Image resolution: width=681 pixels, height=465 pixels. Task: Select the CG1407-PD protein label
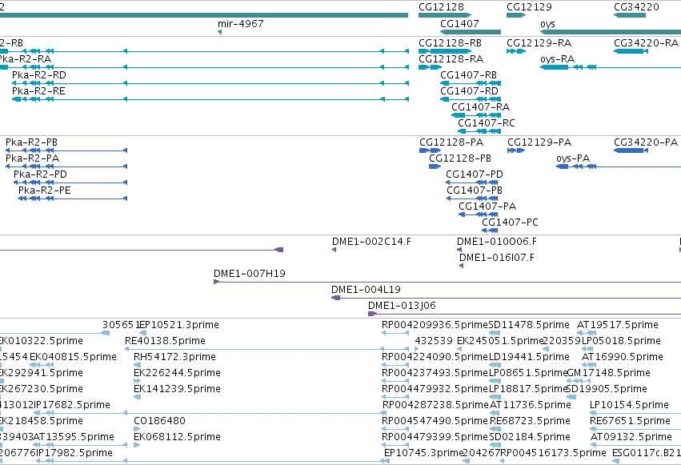coord(475,174)
